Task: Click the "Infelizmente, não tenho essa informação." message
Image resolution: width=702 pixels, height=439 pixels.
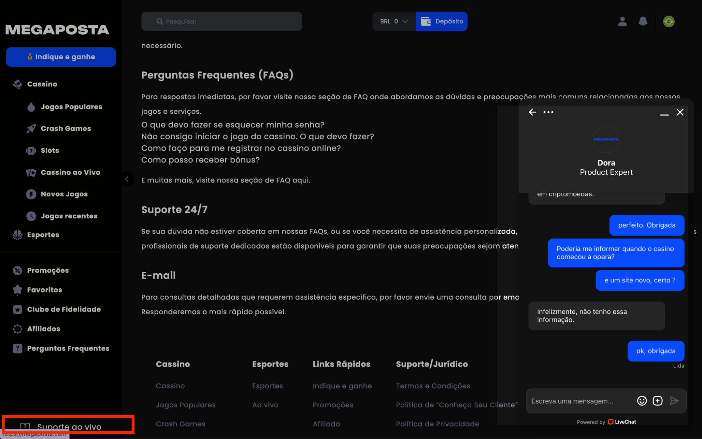Action: click(596, 316)
